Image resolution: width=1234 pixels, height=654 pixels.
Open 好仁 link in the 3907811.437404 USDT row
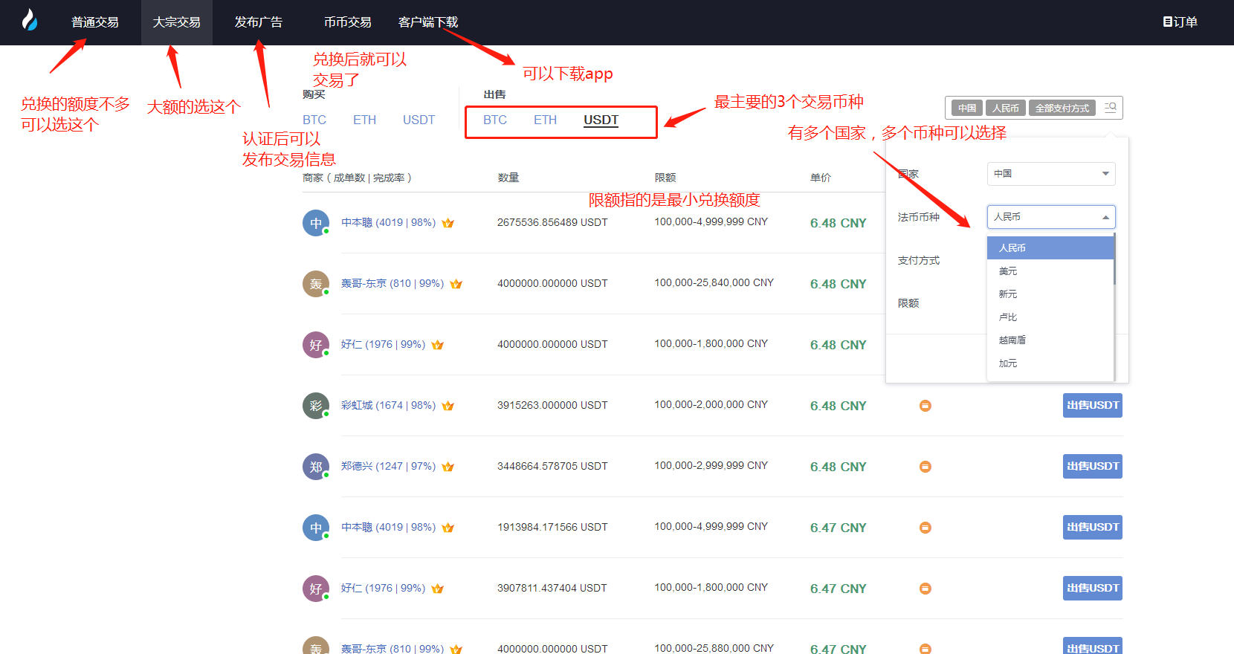(x=383, y=589)
